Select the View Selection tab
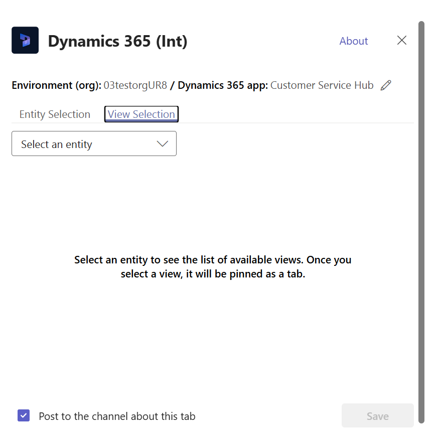The height and width of the screenshot is (440, 440). click(x=141, y=114)
